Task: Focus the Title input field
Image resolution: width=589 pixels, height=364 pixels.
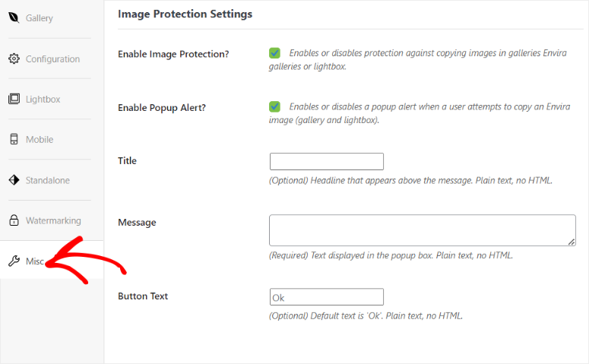Action: [327, 162]
